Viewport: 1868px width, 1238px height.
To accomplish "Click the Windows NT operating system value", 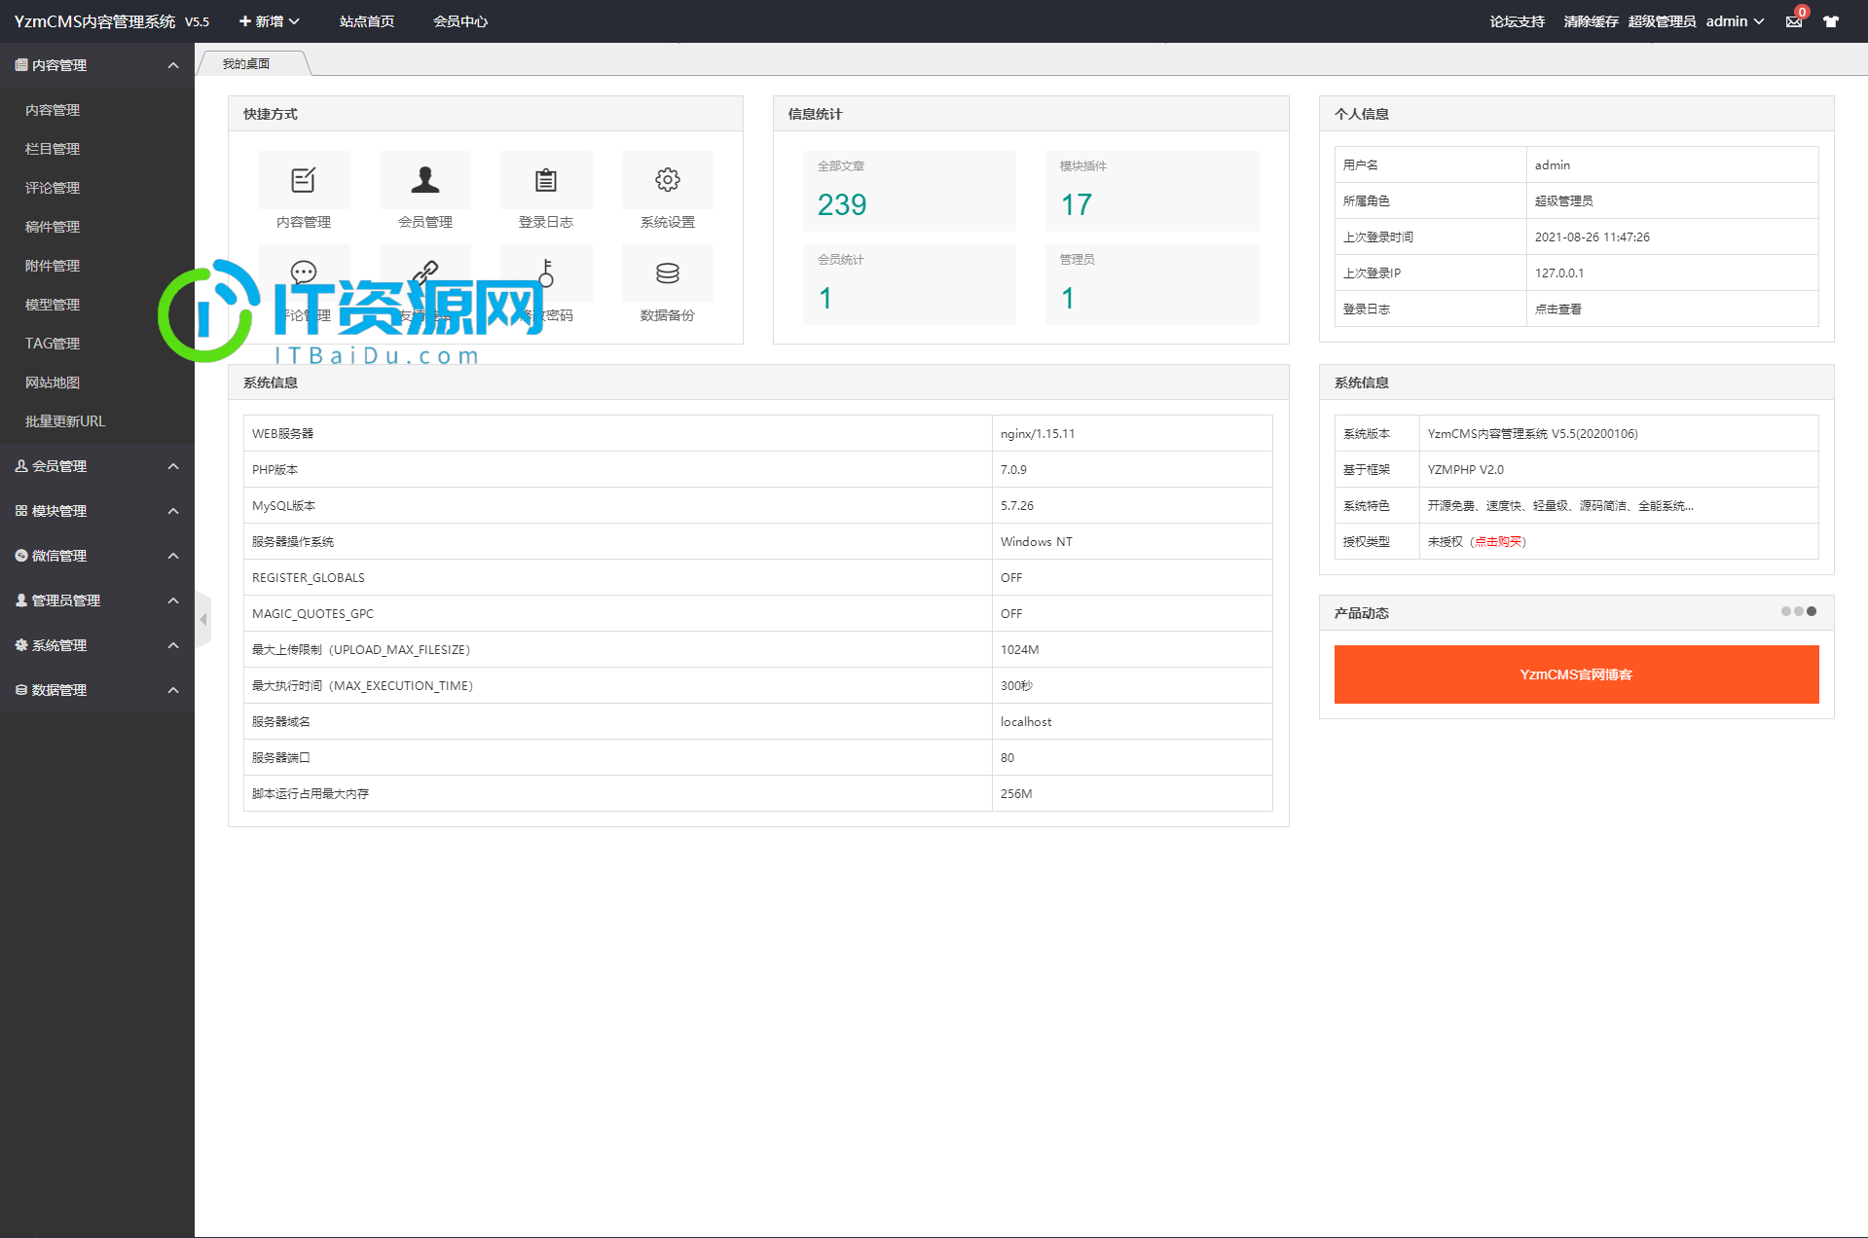I will (1037, 542).
